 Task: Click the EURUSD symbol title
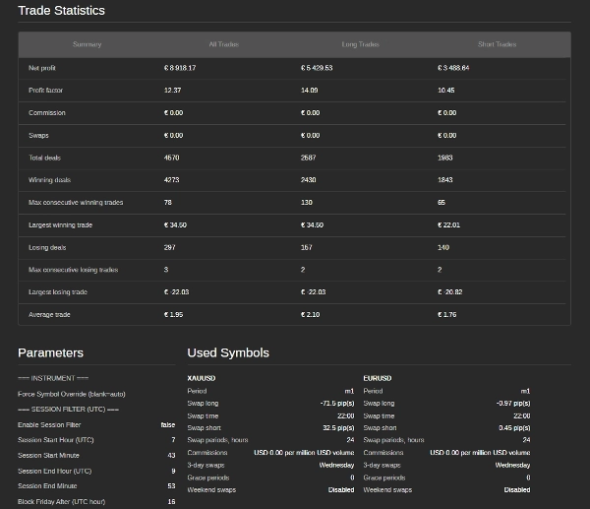(378, 378)
